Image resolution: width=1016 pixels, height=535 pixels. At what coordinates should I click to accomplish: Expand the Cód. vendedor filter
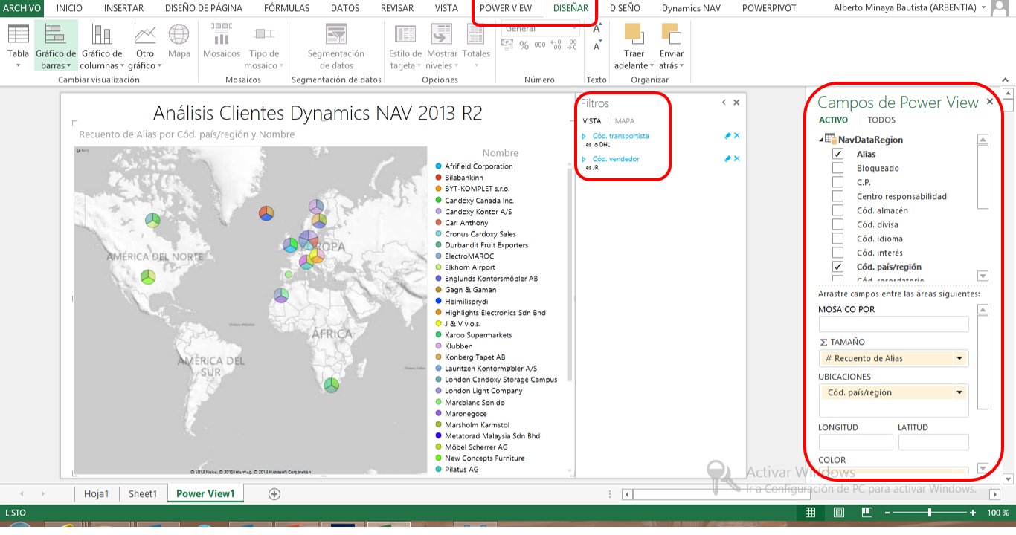[x=585, y=159]
